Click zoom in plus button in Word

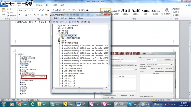coord(189,100)
